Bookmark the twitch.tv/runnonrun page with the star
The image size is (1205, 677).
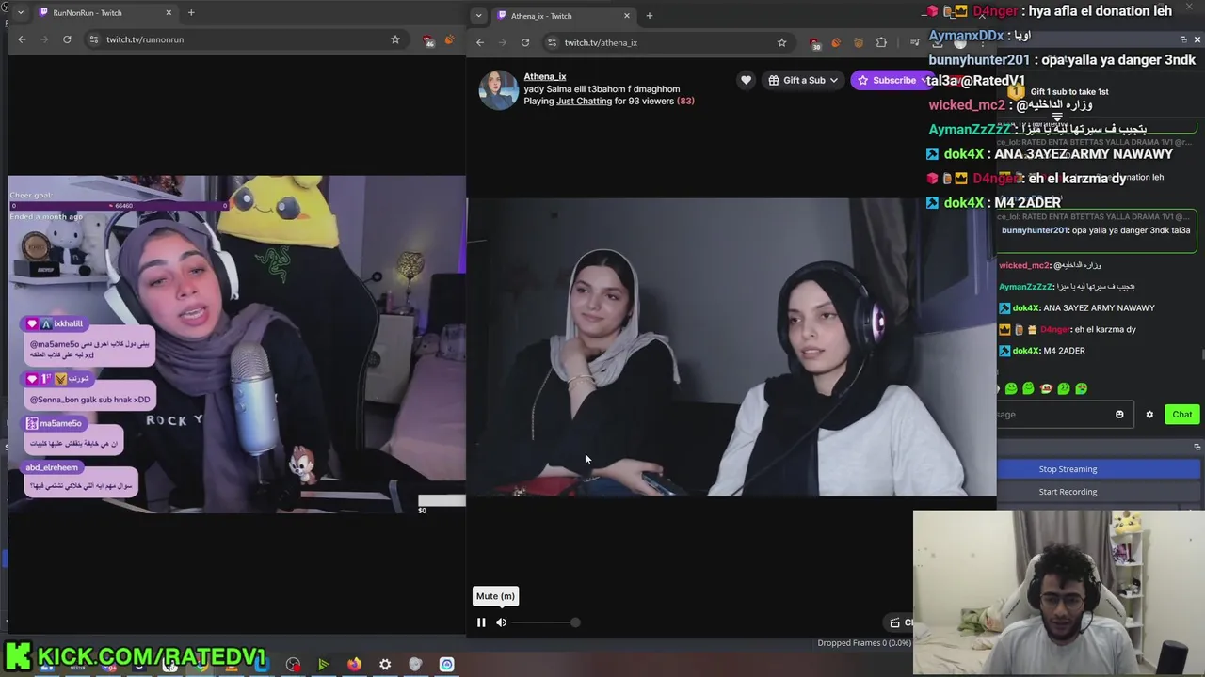tap(395, 39)
